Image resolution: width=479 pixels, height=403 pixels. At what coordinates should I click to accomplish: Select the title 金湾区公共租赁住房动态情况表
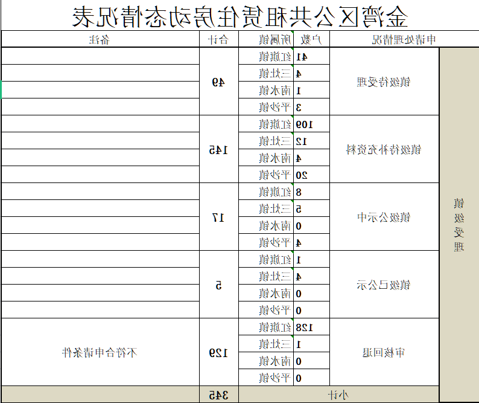(x=240, y=16)
